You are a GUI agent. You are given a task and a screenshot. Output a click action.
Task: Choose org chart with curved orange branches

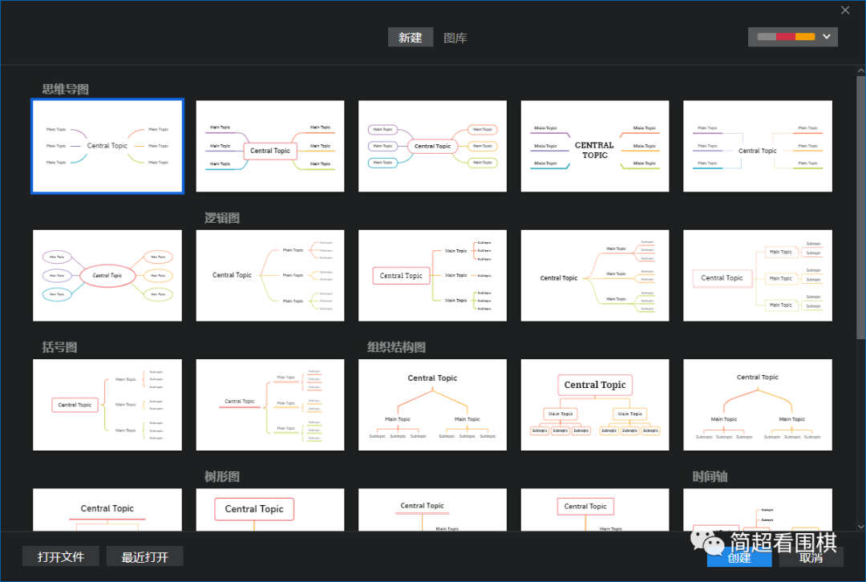click(x=758, y=405)
